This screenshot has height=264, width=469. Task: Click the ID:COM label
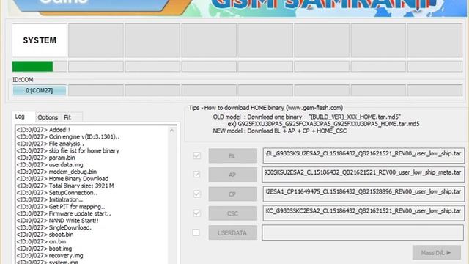point(23,80)
